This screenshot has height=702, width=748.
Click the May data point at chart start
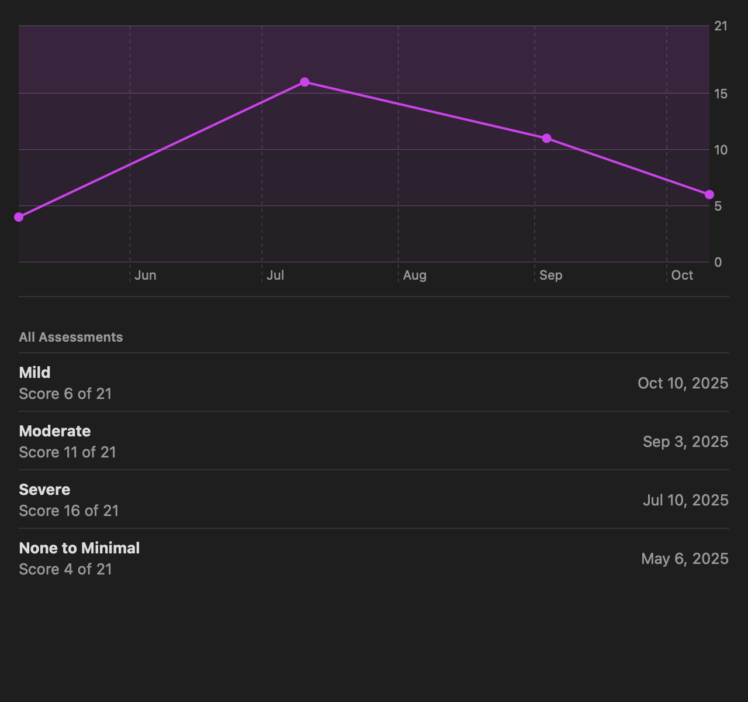(19, 217)
